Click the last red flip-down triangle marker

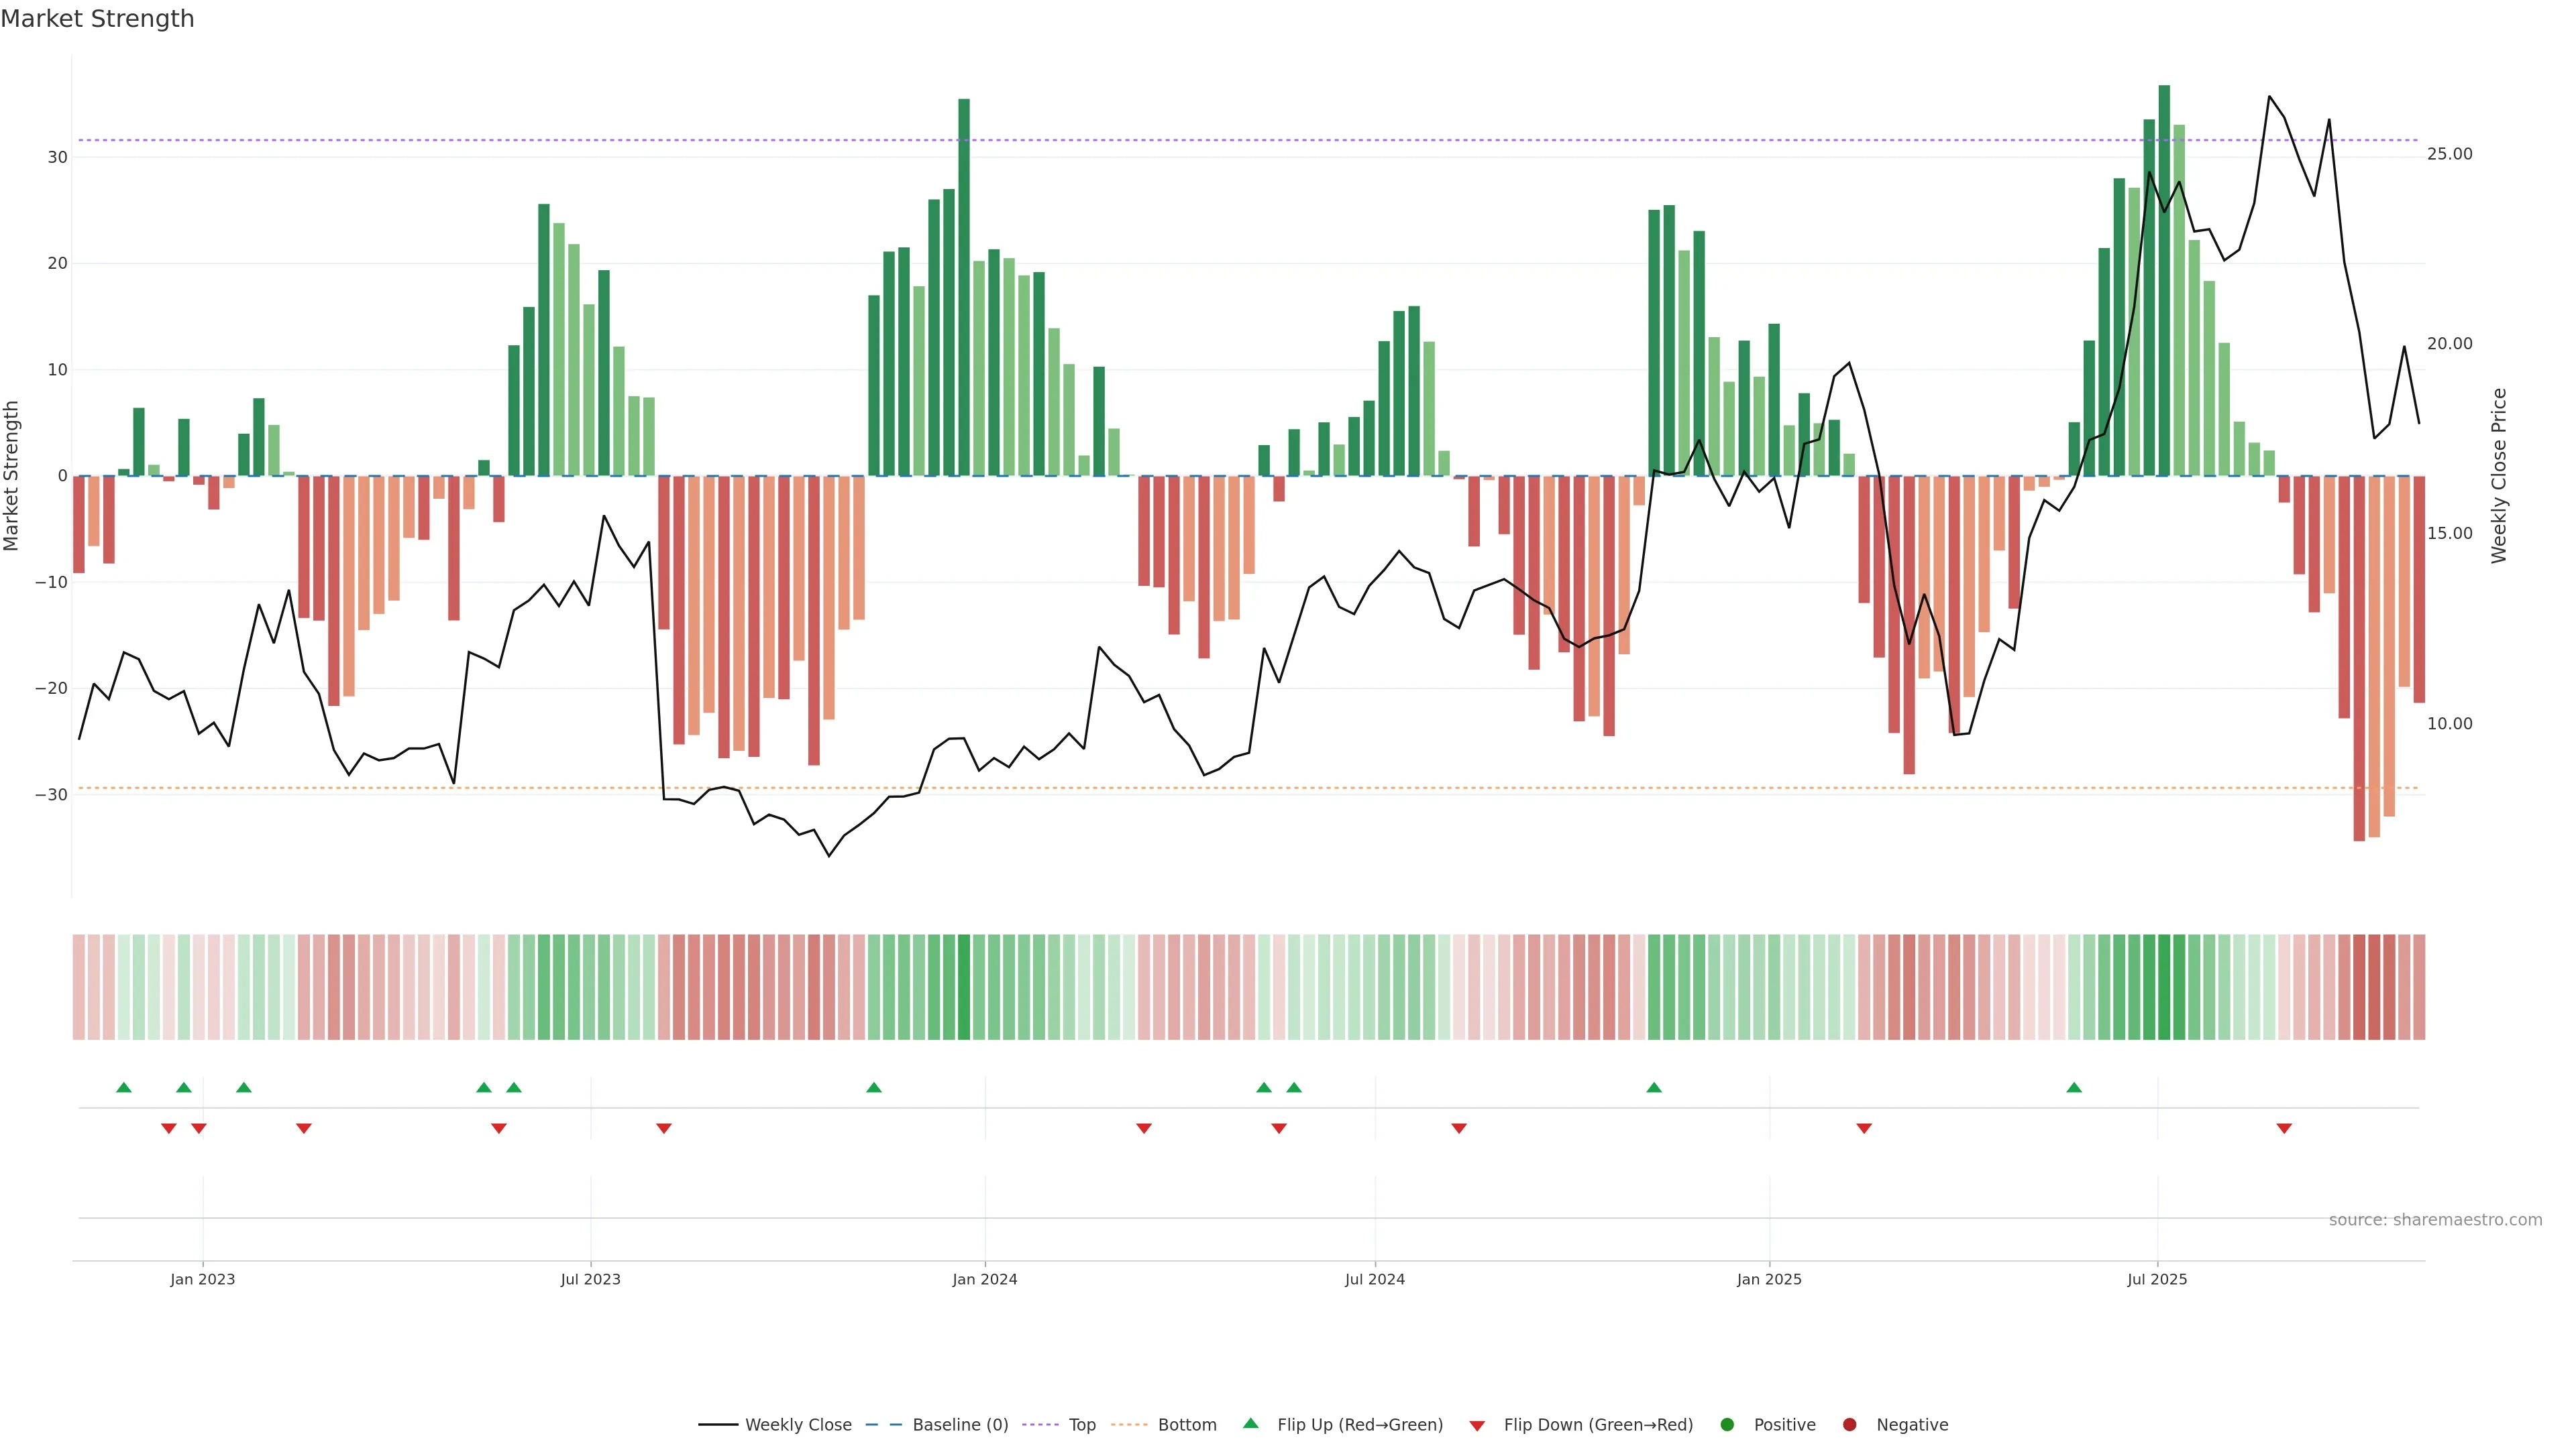(x=2284, y=1128)
